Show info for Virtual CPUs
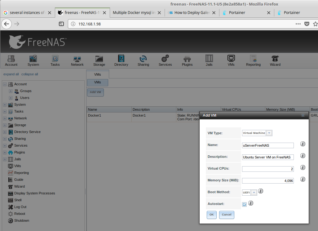 [x=303, y=167]
